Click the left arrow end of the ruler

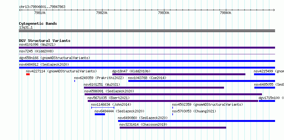(x=20, y=10)
